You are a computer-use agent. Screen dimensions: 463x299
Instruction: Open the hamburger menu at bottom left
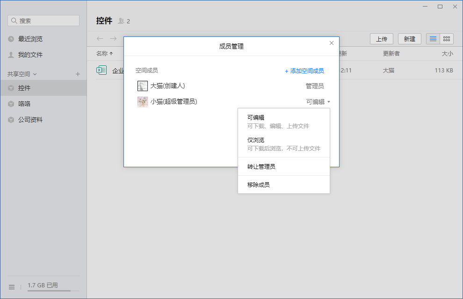[x=12, y=286]
